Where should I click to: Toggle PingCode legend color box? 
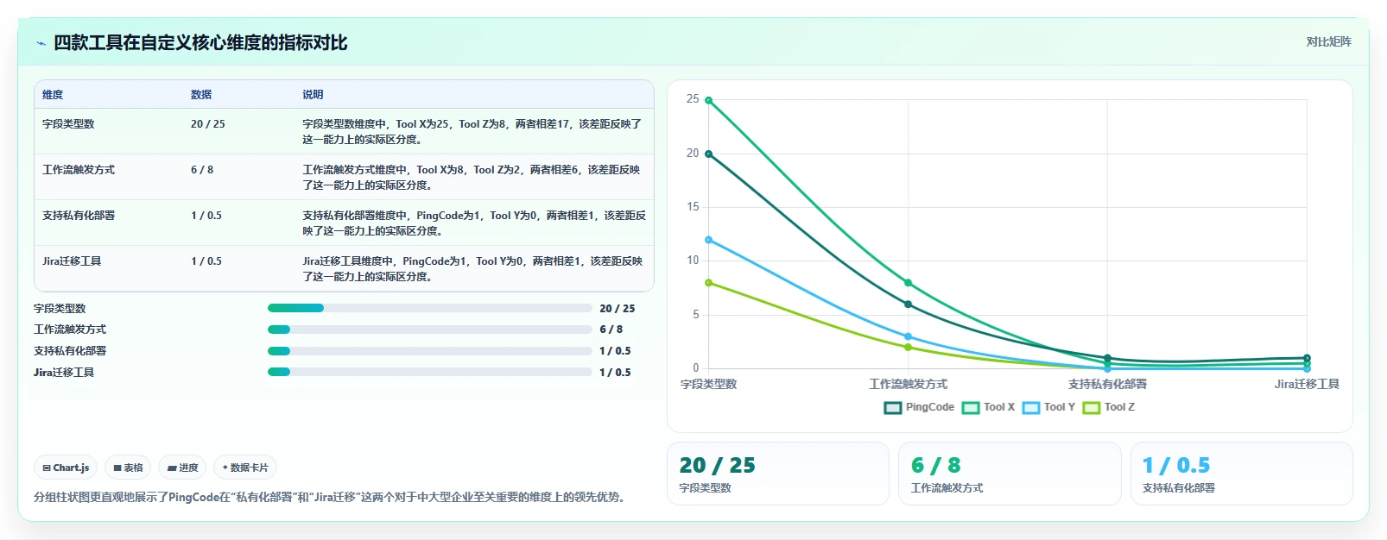[x=893, y=408]
